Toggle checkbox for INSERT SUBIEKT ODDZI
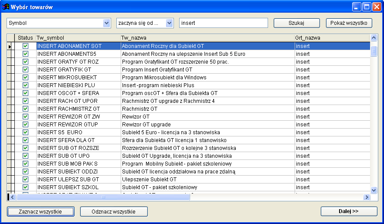Viewport: 384px width, 224px height. coord(25,171)
